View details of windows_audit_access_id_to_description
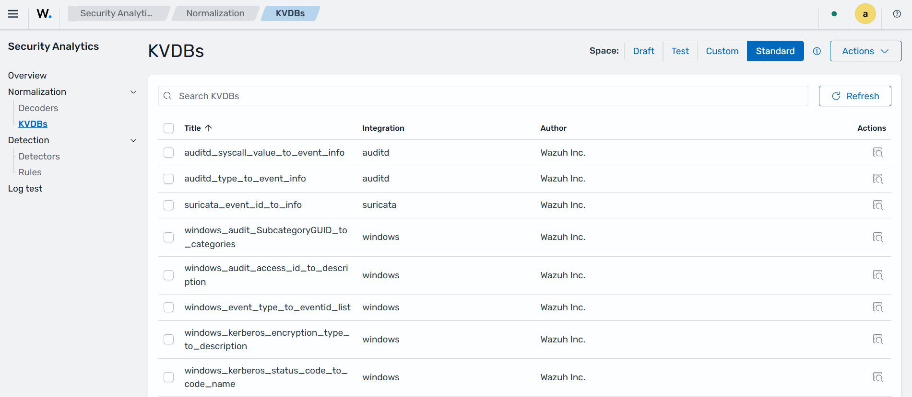The width and height of the screenshot is (912, 397). click(878, 275)
